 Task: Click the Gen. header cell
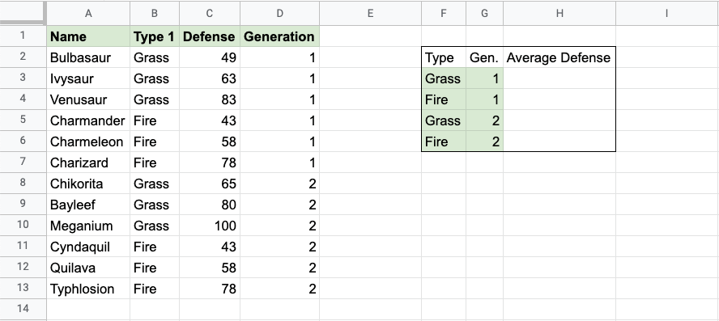[485, 57]
